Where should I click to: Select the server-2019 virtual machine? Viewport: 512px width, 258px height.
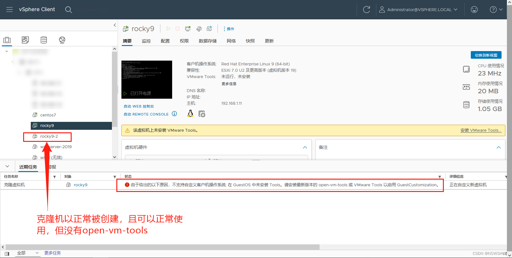56,147
